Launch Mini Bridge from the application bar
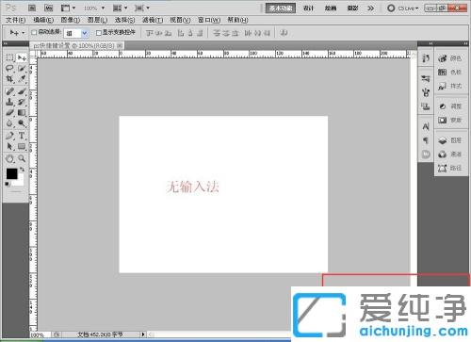 pyautogui.click(x=49, y=8)
